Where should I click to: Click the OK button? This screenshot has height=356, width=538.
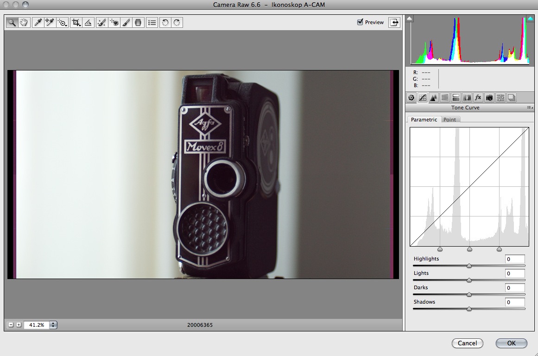(x=511, y=343)
